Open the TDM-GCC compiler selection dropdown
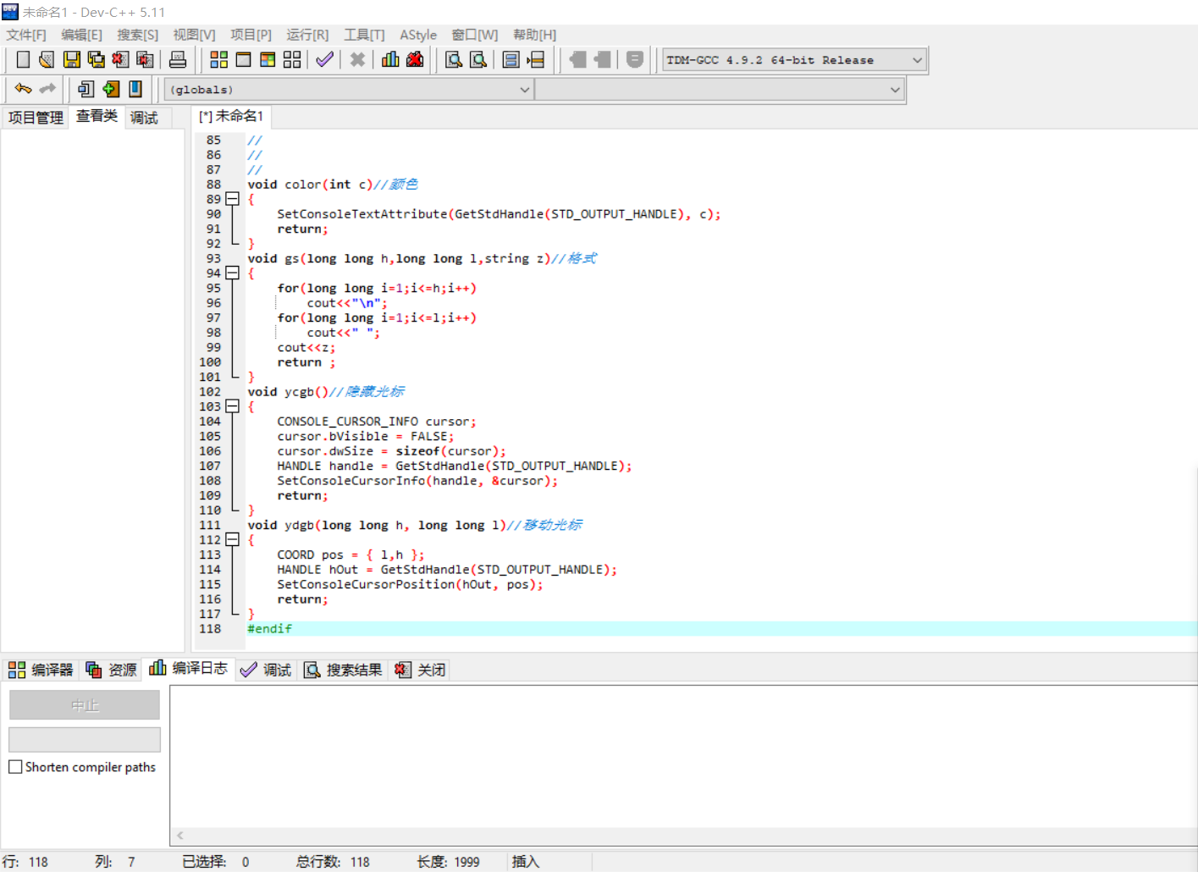 [918, 59]
